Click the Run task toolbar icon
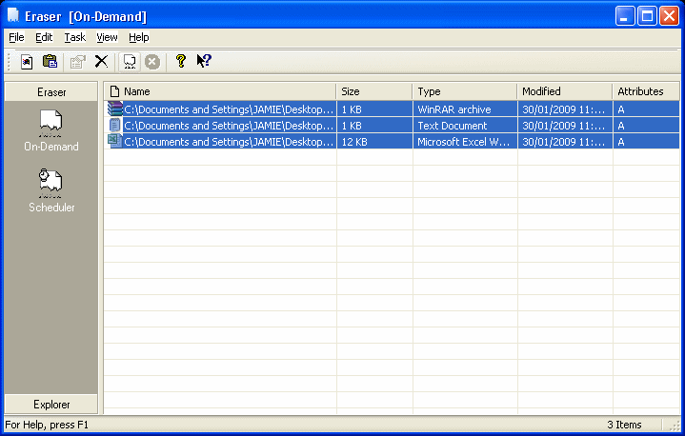 [130, 62]
